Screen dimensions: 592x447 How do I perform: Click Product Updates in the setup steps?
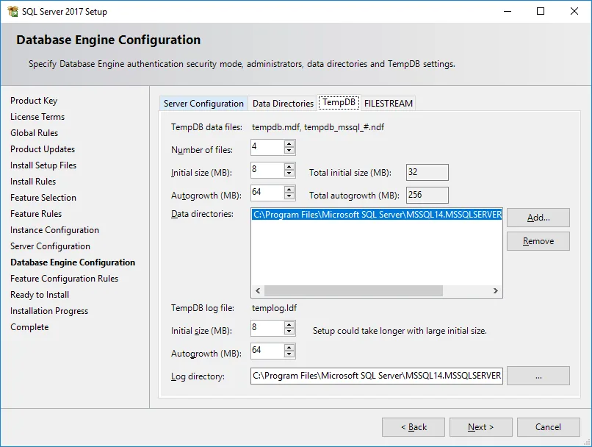pos(43,149)
